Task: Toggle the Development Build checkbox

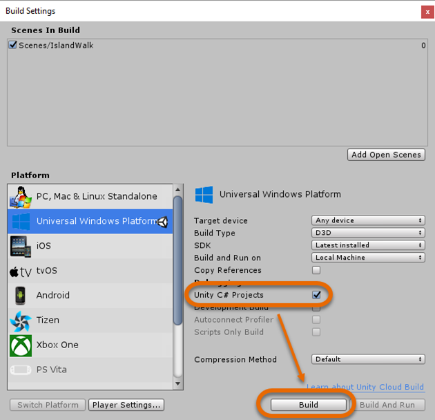Action: (x=316, y=308)
